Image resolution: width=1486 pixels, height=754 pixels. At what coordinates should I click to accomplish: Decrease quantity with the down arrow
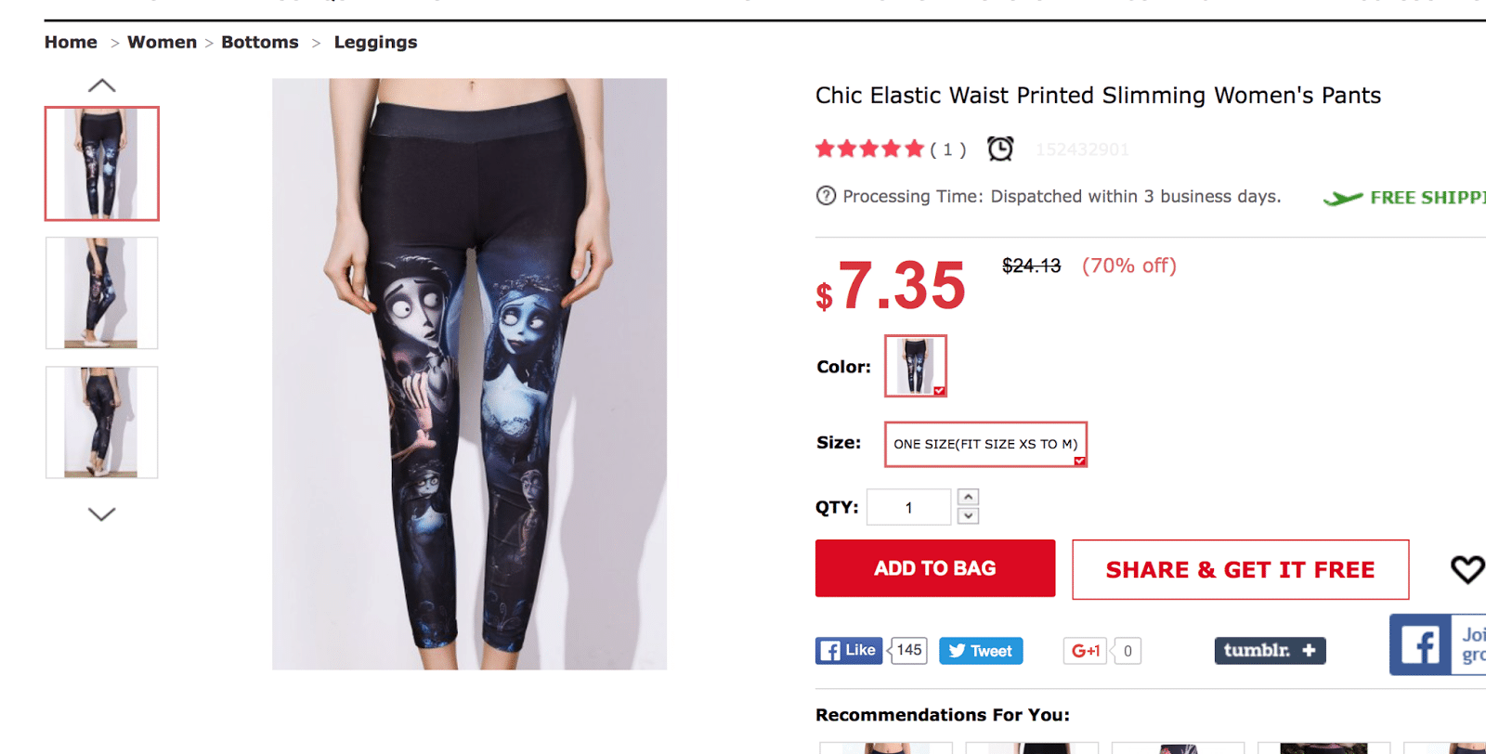click(x=968, y=516)
